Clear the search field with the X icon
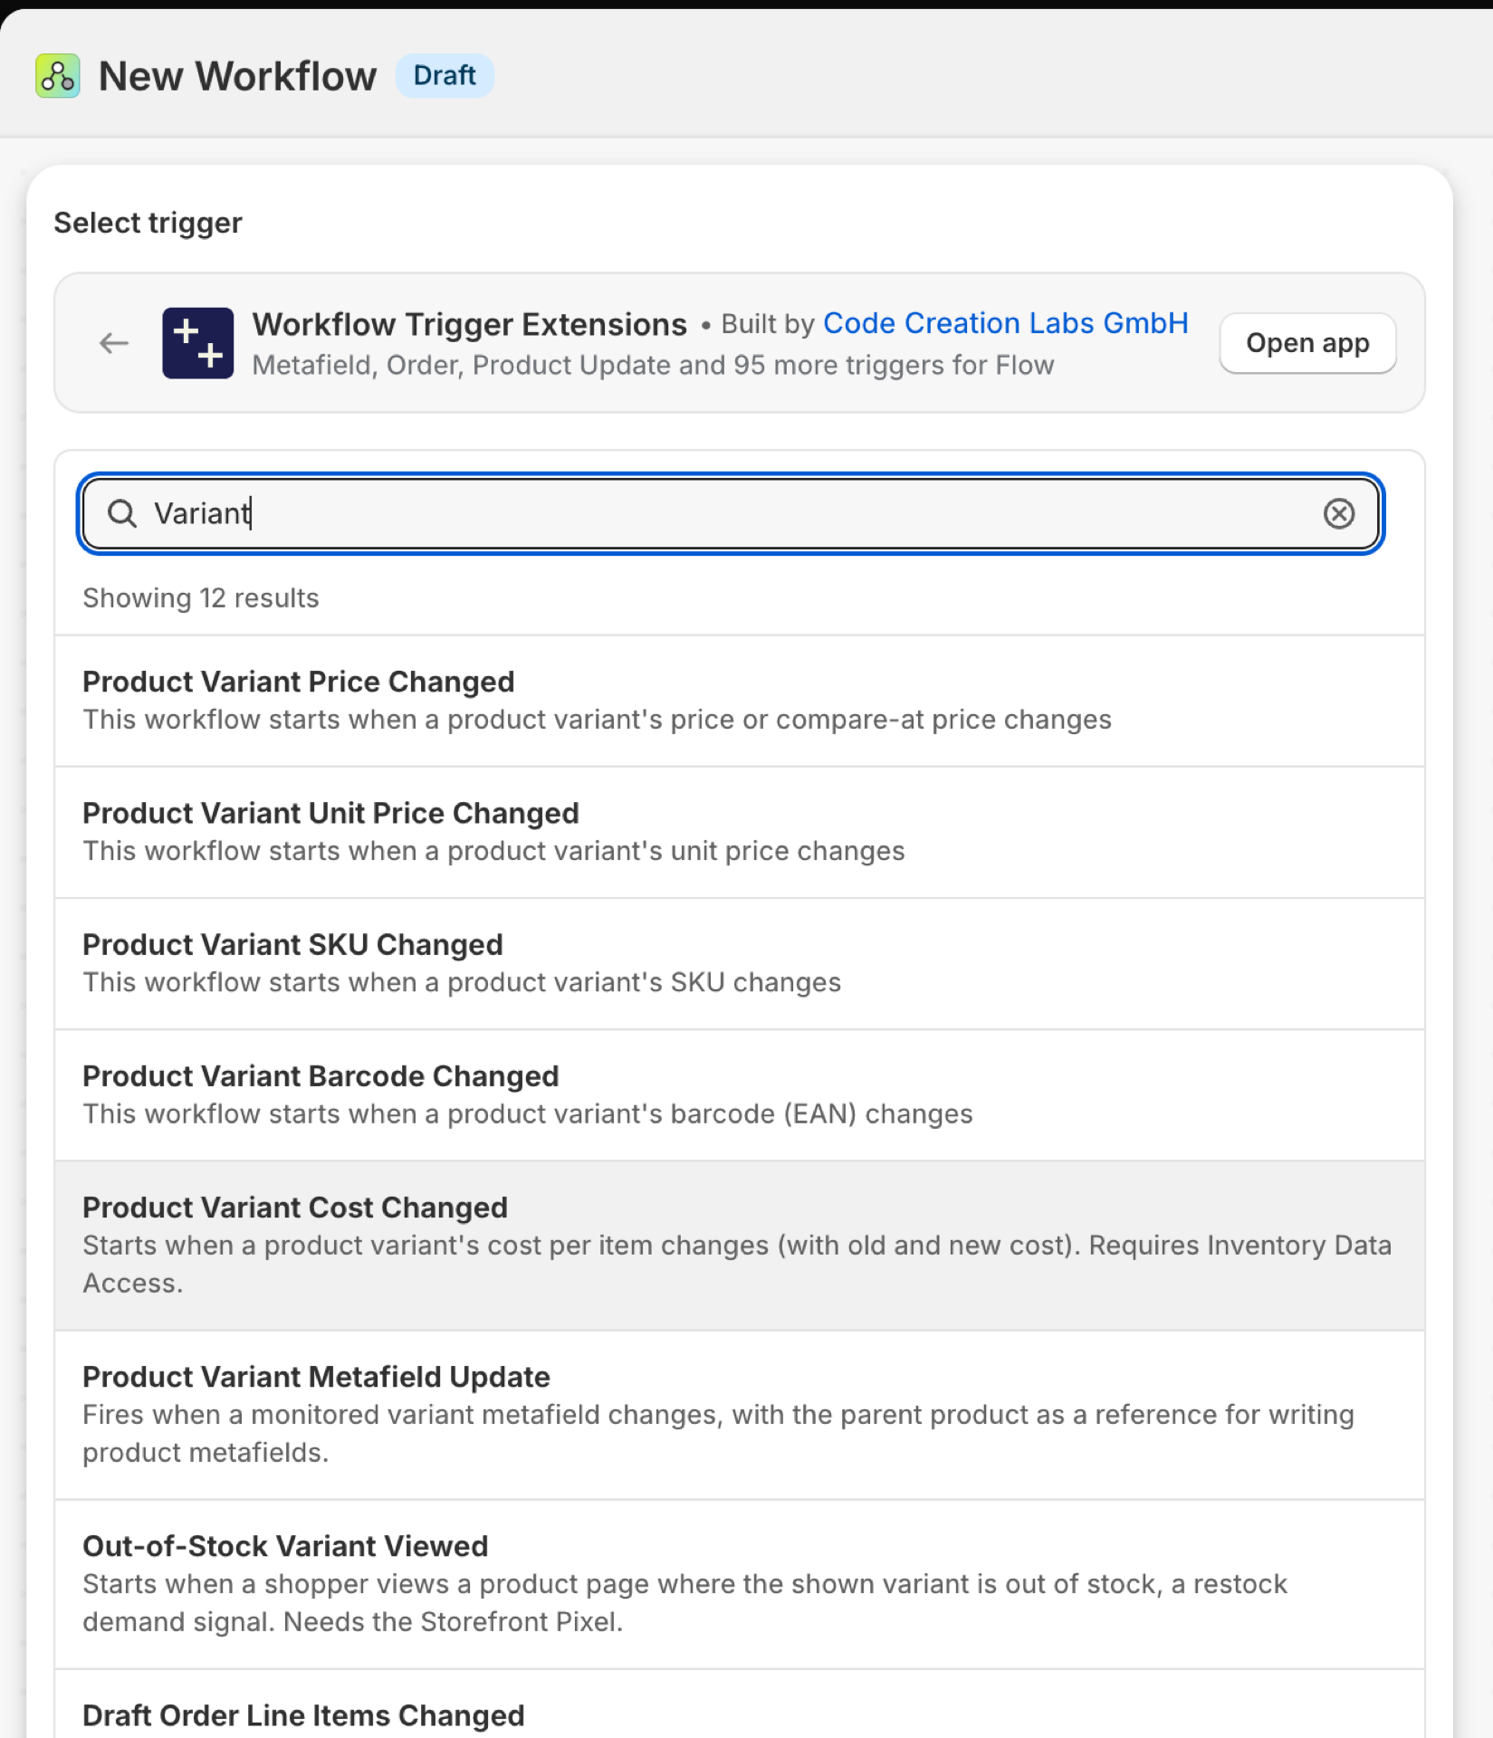 click(1338, 513)
